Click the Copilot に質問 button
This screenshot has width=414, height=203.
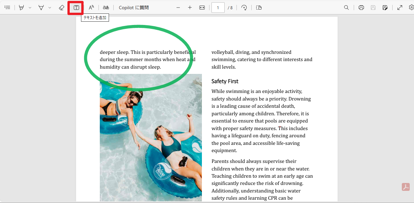coord(134,8)
